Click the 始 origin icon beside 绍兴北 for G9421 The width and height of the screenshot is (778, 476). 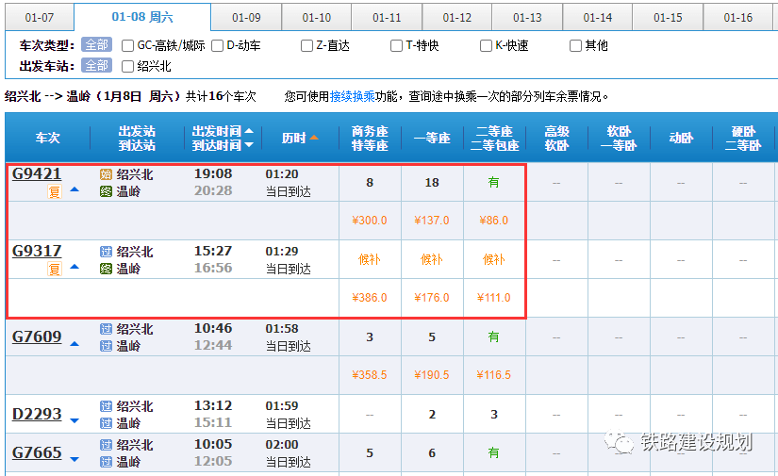(107, 174)
